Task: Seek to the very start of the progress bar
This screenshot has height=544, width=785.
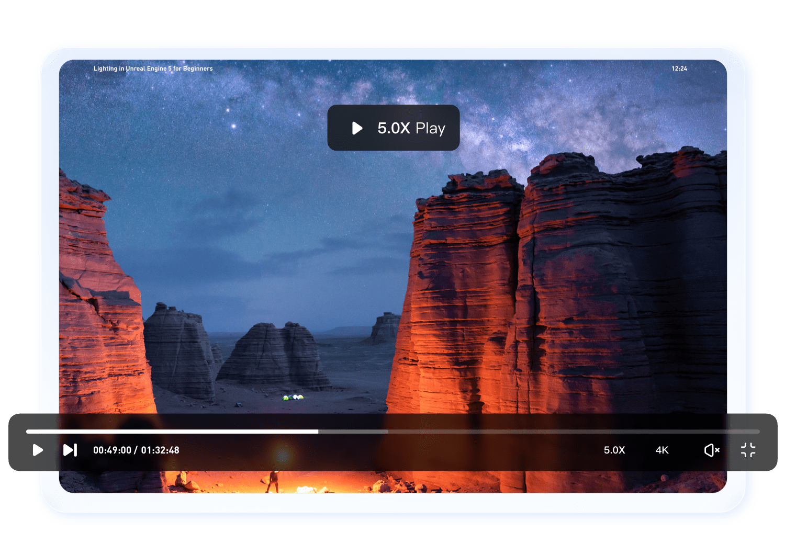Action: coord(28,432)
